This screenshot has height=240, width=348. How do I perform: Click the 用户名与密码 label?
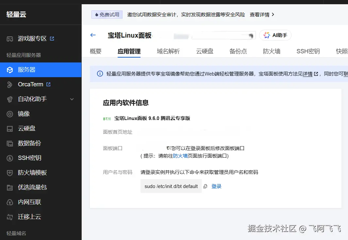(118, 172)
